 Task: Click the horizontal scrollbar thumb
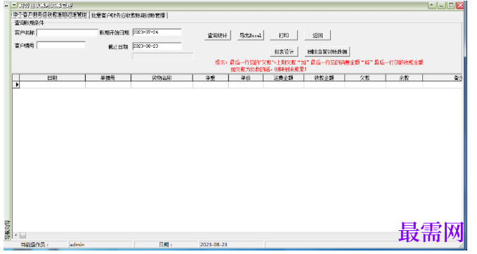pyautogui.click(x=22, y=235)
